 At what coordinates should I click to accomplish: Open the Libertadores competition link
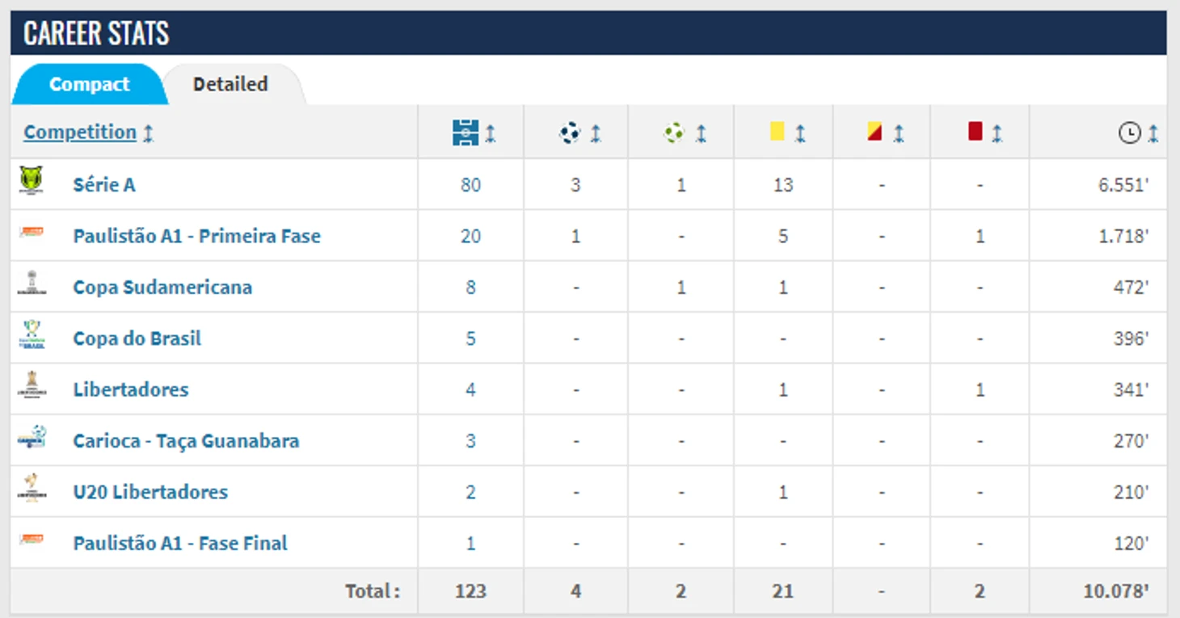pyautogui.click(x=131, y=389)
